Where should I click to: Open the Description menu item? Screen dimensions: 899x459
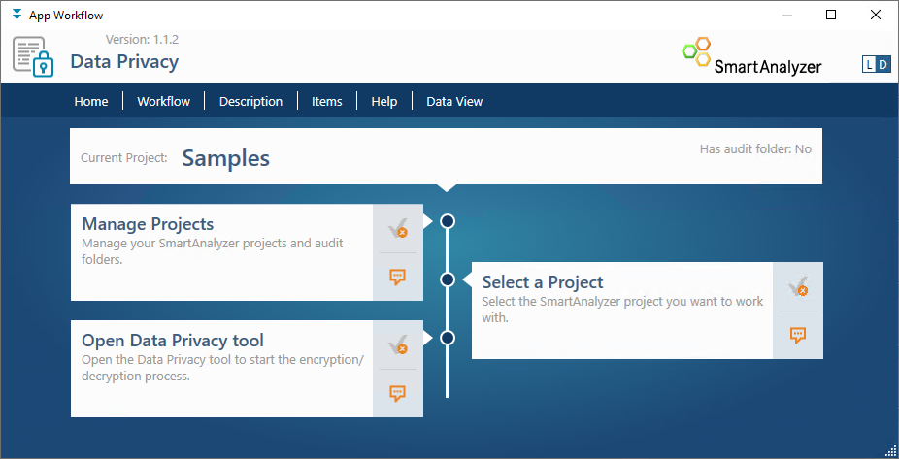point(251,102)
